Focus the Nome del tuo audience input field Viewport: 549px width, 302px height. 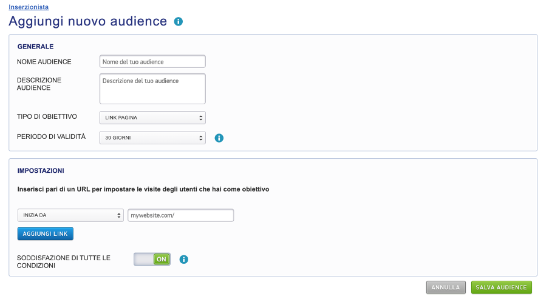(x=152, y=61)
